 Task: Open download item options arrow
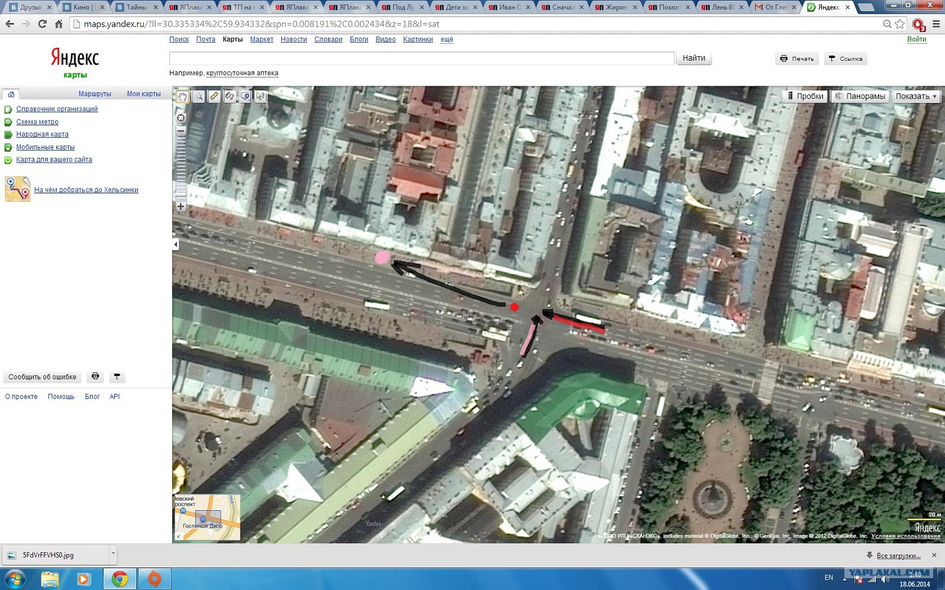pos(112,554)
